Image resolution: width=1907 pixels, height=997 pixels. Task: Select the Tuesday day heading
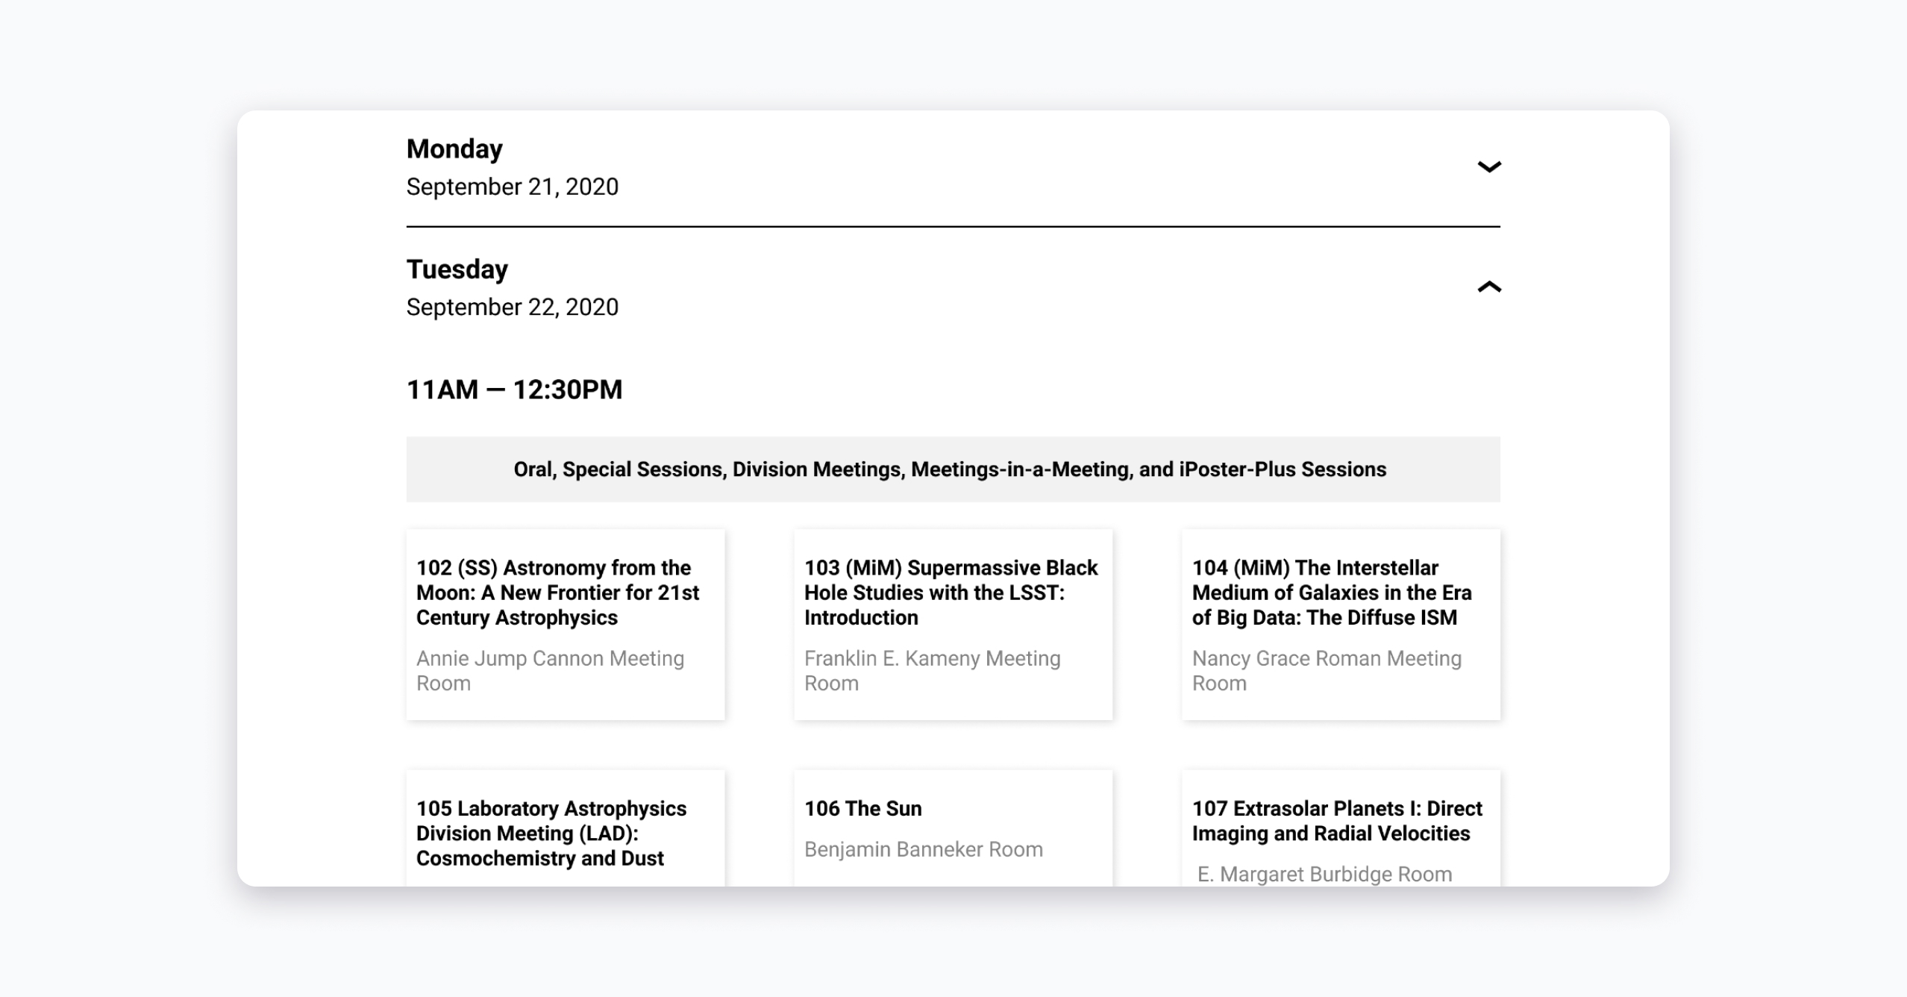(457, 269)
